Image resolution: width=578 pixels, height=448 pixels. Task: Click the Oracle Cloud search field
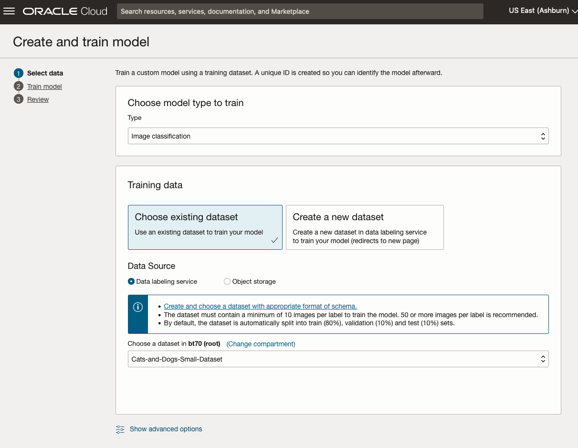tap(300, 11)
